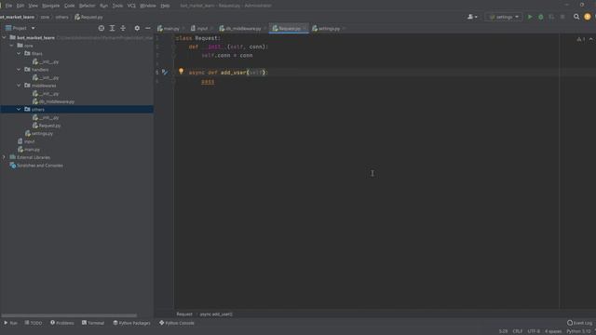The width and height of the screenshot is (596, 335).
Task: Click the warning indicator at editor top right
Action: [x=581, y=39]
